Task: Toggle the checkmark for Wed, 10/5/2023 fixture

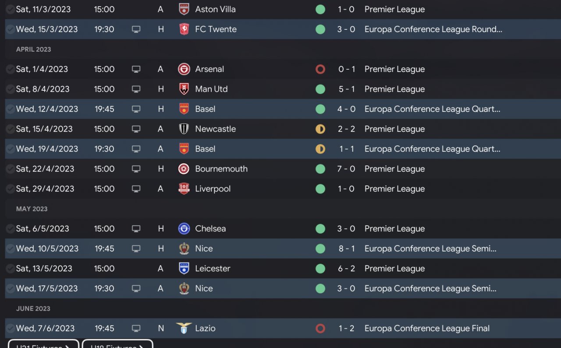Action: pyautogui.click(x=10, y=249)
